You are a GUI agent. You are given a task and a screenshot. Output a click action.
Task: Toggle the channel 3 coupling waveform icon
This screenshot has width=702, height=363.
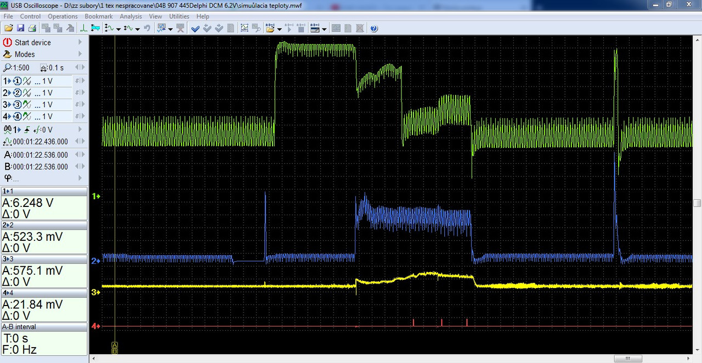point(27,105)
